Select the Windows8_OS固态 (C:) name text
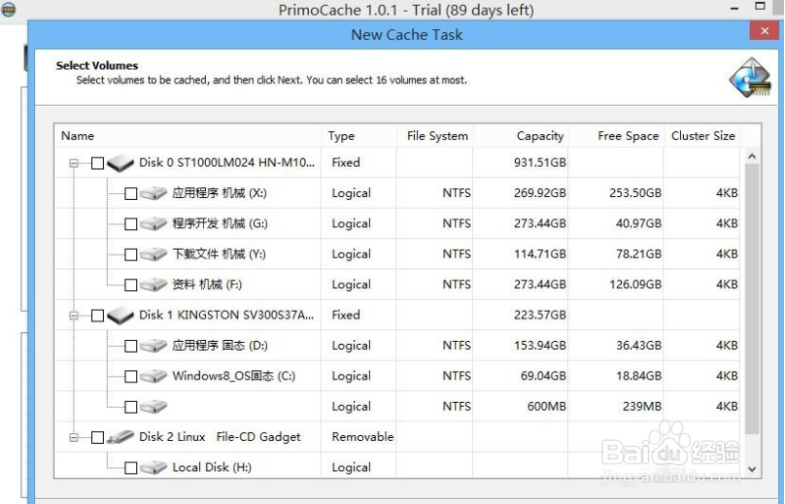 click(x=234, y=377)
